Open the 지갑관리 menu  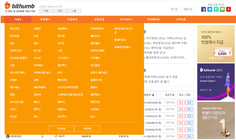click(72, 20)
